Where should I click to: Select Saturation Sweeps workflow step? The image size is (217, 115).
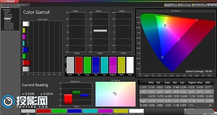9,23
